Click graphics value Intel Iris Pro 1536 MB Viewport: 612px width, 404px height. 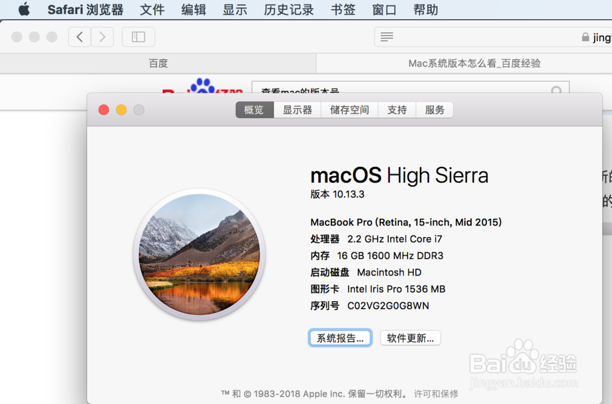pyautogui.click(x=396, y=289)
